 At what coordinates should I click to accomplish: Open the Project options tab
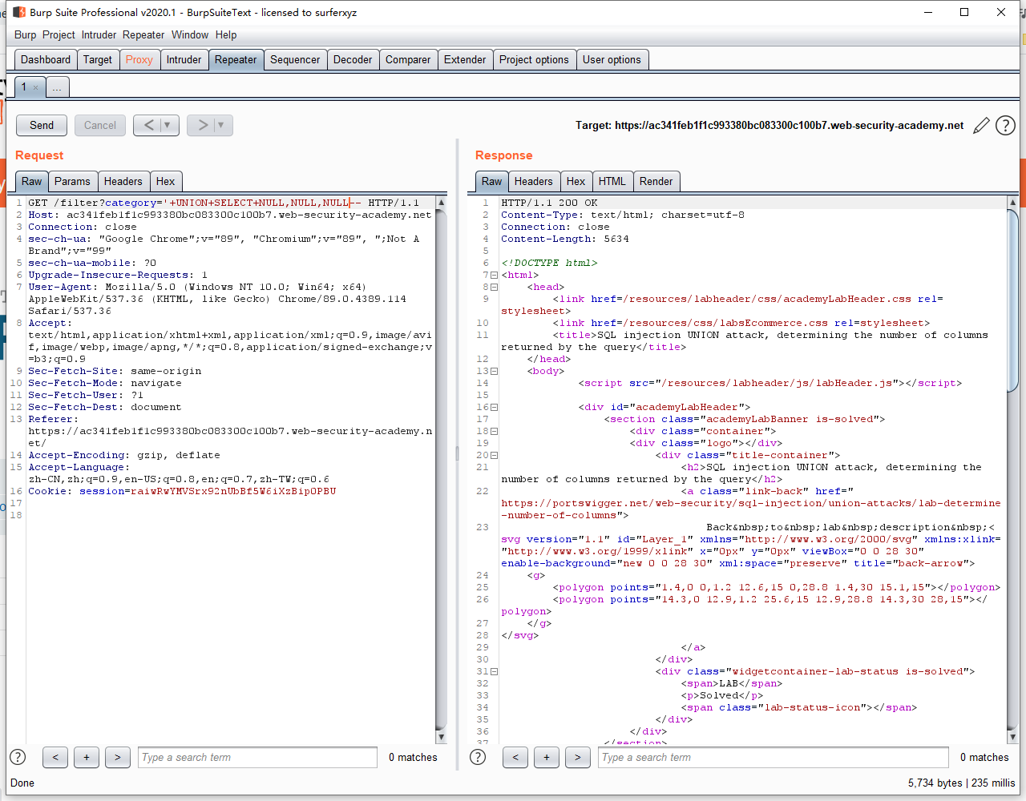(x=534, y=59)
